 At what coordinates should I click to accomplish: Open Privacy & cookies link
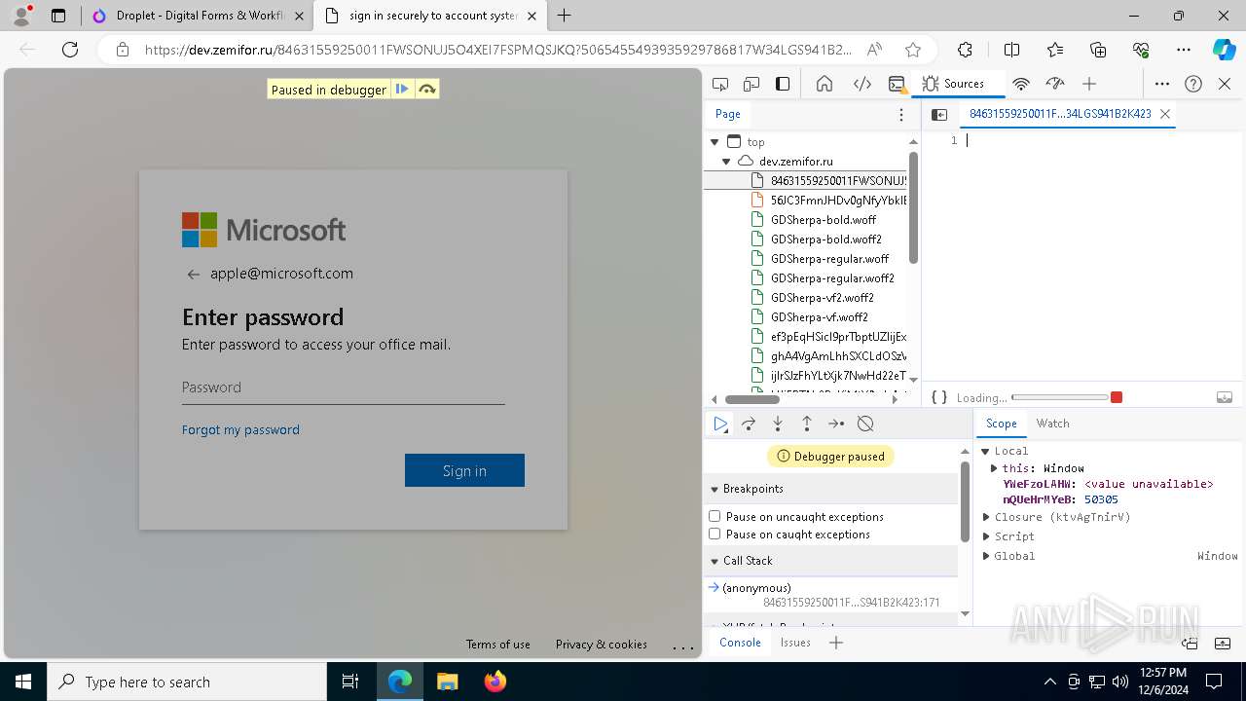[602, 645]
